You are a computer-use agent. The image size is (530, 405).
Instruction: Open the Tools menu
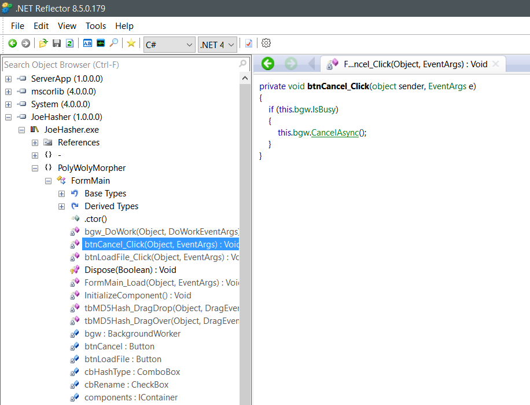(95, 26)
